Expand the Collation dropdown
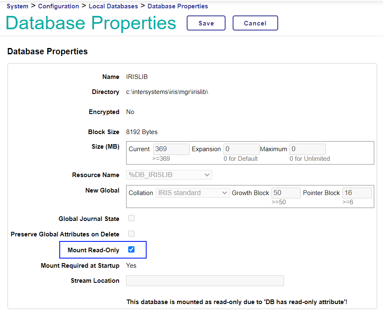This screenshot has height=312, width=383. click(x=192, y=193)
